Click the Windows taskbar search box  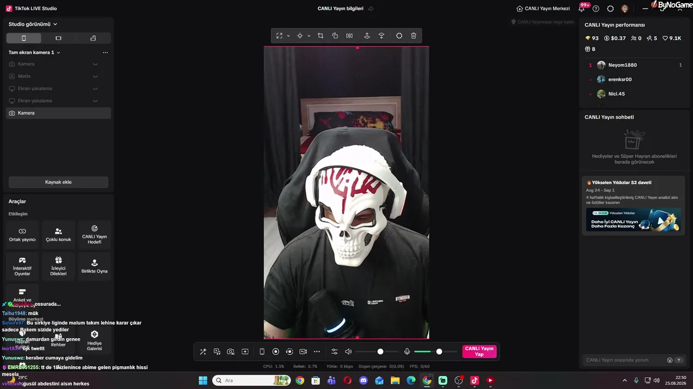(252, 380)
